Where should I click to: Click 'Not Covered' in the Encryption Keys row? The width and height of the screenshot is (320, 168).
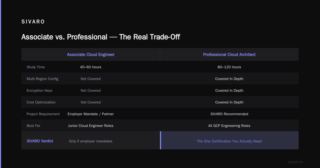pos(91,90)
